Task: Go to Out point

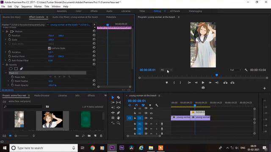Action: (217, 83)
